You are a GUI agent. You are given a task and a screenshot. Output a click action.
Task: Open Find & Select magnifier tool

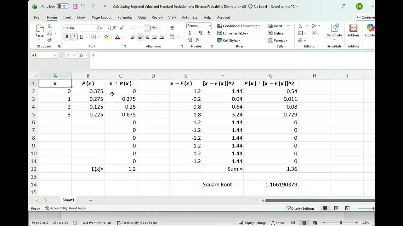point(314,33)
